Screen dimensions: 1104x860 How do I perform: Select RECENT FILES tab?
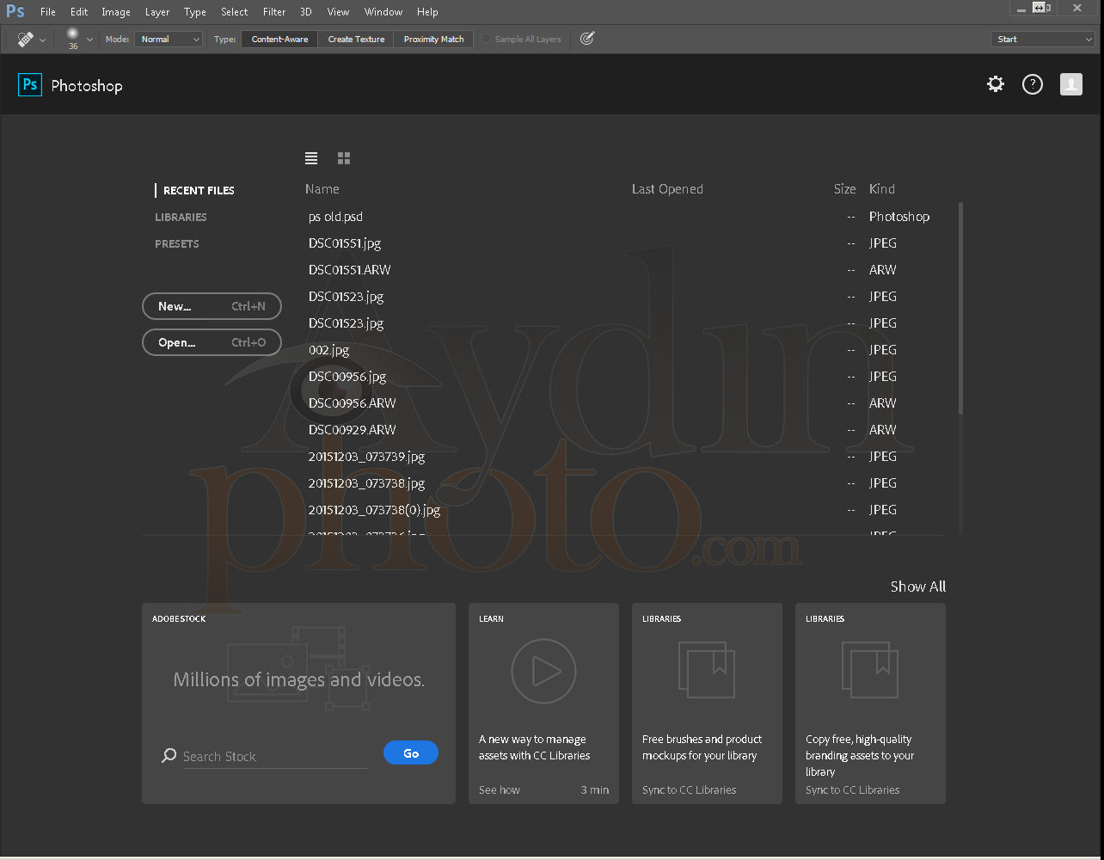tap(199, 190)
